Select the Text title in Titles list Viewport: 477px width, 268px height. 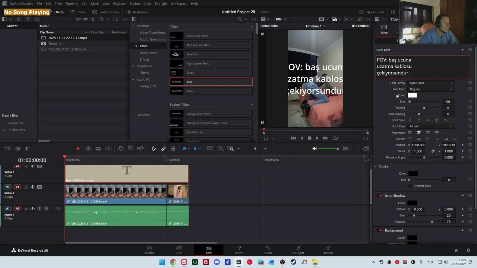tap(211, 82)
